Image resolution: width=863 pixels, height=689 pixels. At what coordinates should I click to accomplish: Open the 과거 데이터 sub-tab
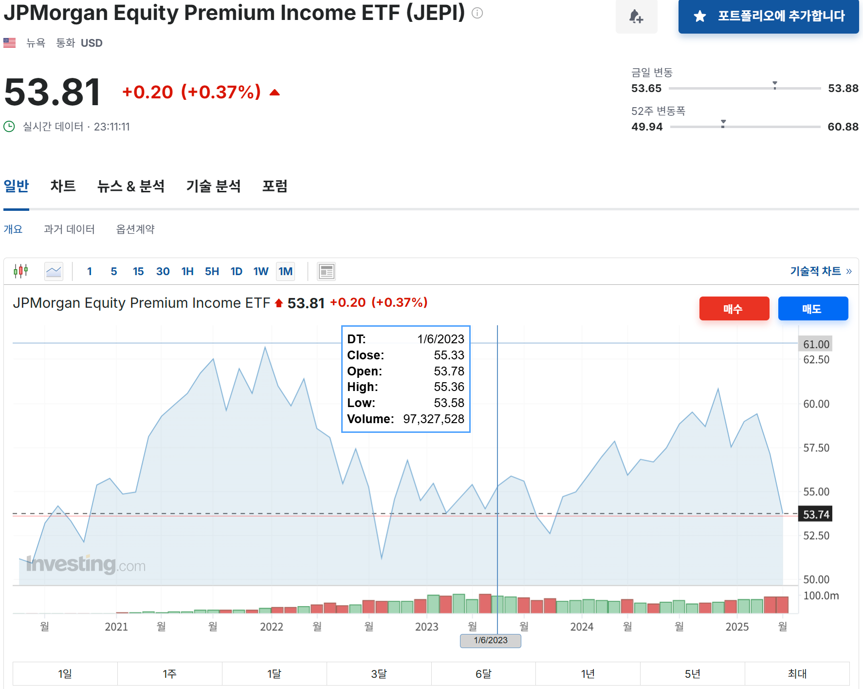(x=69, y=229)
